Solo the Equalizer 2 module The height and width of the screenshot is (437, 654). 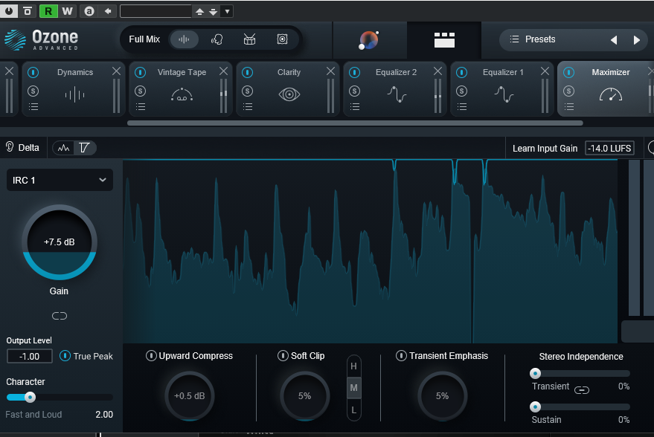click(354, 91)
